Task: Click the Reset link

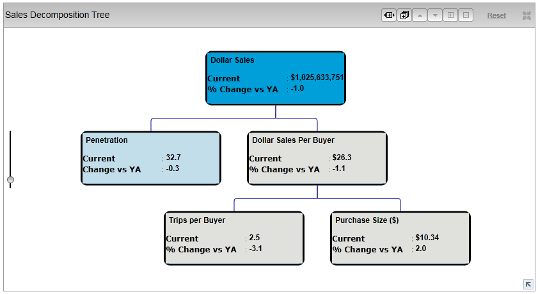Action: point(496,15)
